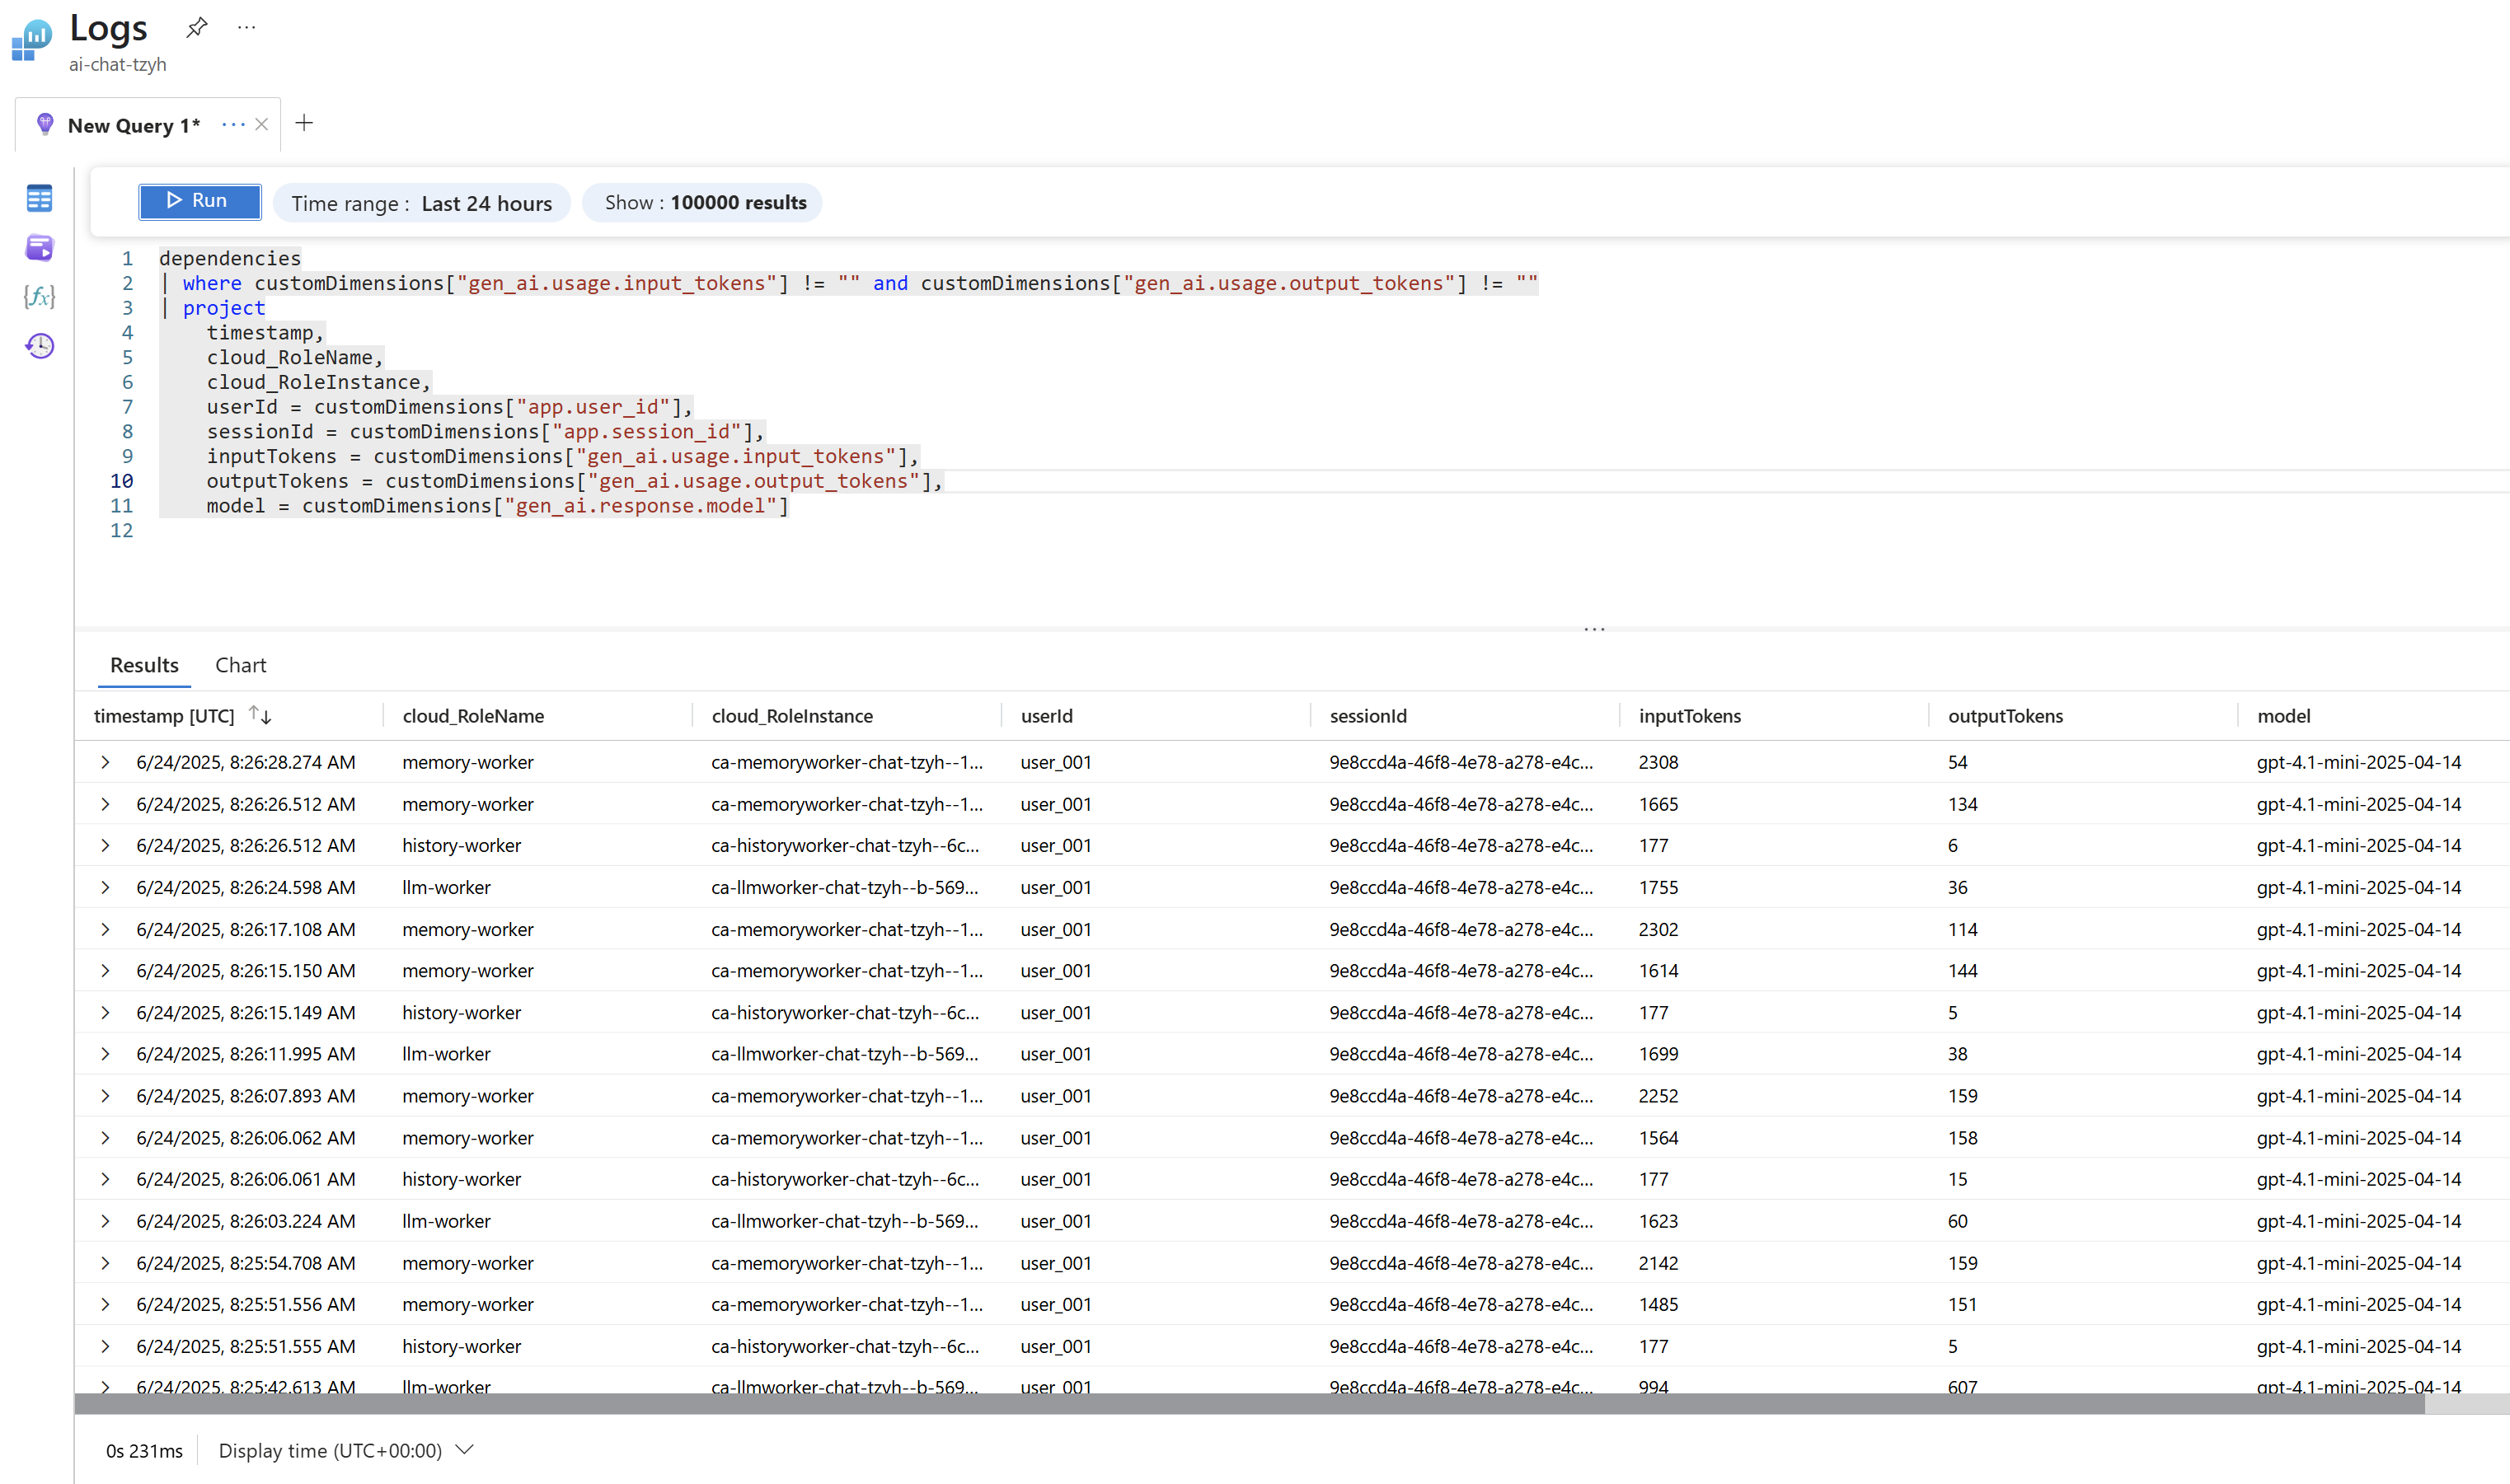Screen dimensions: 2510x1484
Task: Expand the 8:26:26.512 AM memory-worker row
Action: [x=105, y=804]
